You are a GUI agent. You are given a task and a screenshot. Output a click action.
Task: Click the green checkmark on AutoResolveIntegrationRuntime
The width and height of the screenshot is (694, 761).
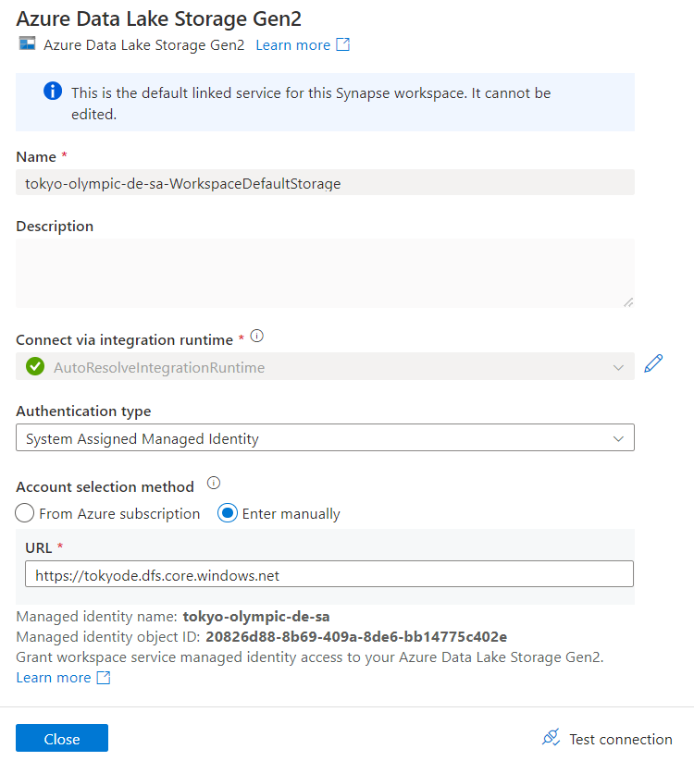pyautogui.click(x=34, y=366)
